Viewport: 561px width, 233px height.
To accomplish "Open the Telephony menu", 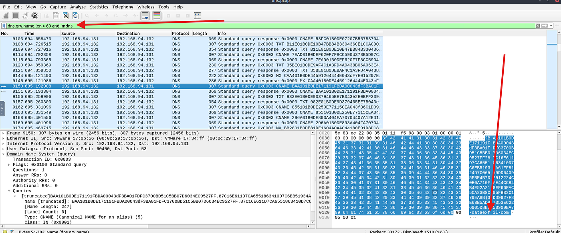I will coord(123,7).
